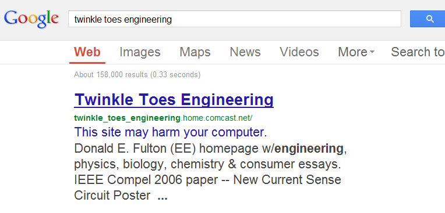Image resolution: width=445 pixels, height=213 pixels.
Task: Open the Search tools option
Action: click(x=418, y=52)
